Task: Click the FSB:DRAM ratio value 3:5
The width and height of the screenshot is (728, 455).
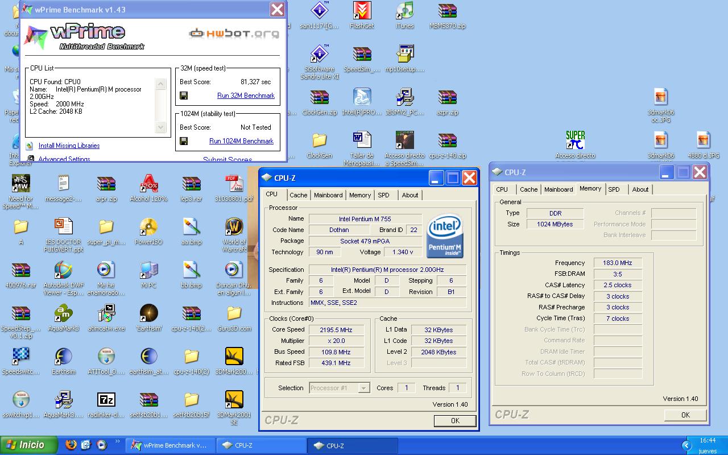Action: coord(618,274)
